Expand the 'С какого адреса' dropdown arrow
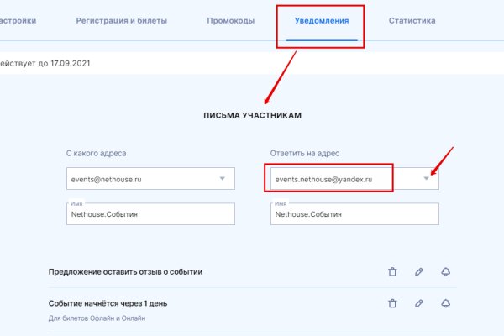The height and width of the screenshot is (336, 504). [x=223, y=178]
